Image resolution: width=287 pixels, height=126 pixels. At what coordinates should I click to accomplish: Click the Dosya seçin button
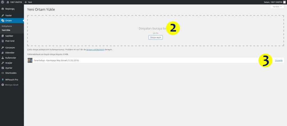156,37
